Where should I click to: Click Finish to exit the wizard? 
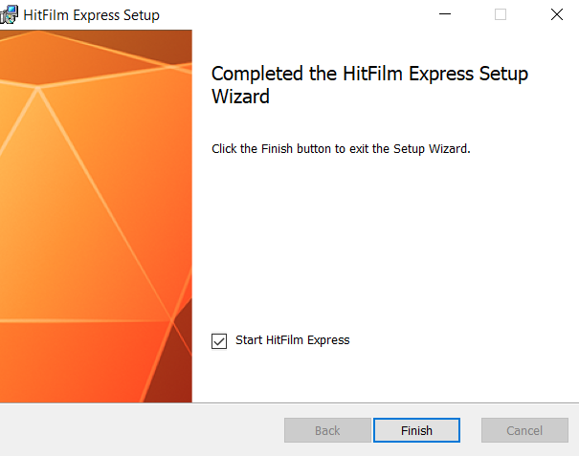pos(416,430)
